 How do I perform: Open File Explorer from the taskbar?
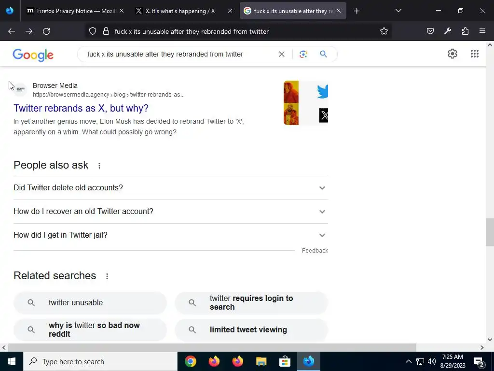261,361
